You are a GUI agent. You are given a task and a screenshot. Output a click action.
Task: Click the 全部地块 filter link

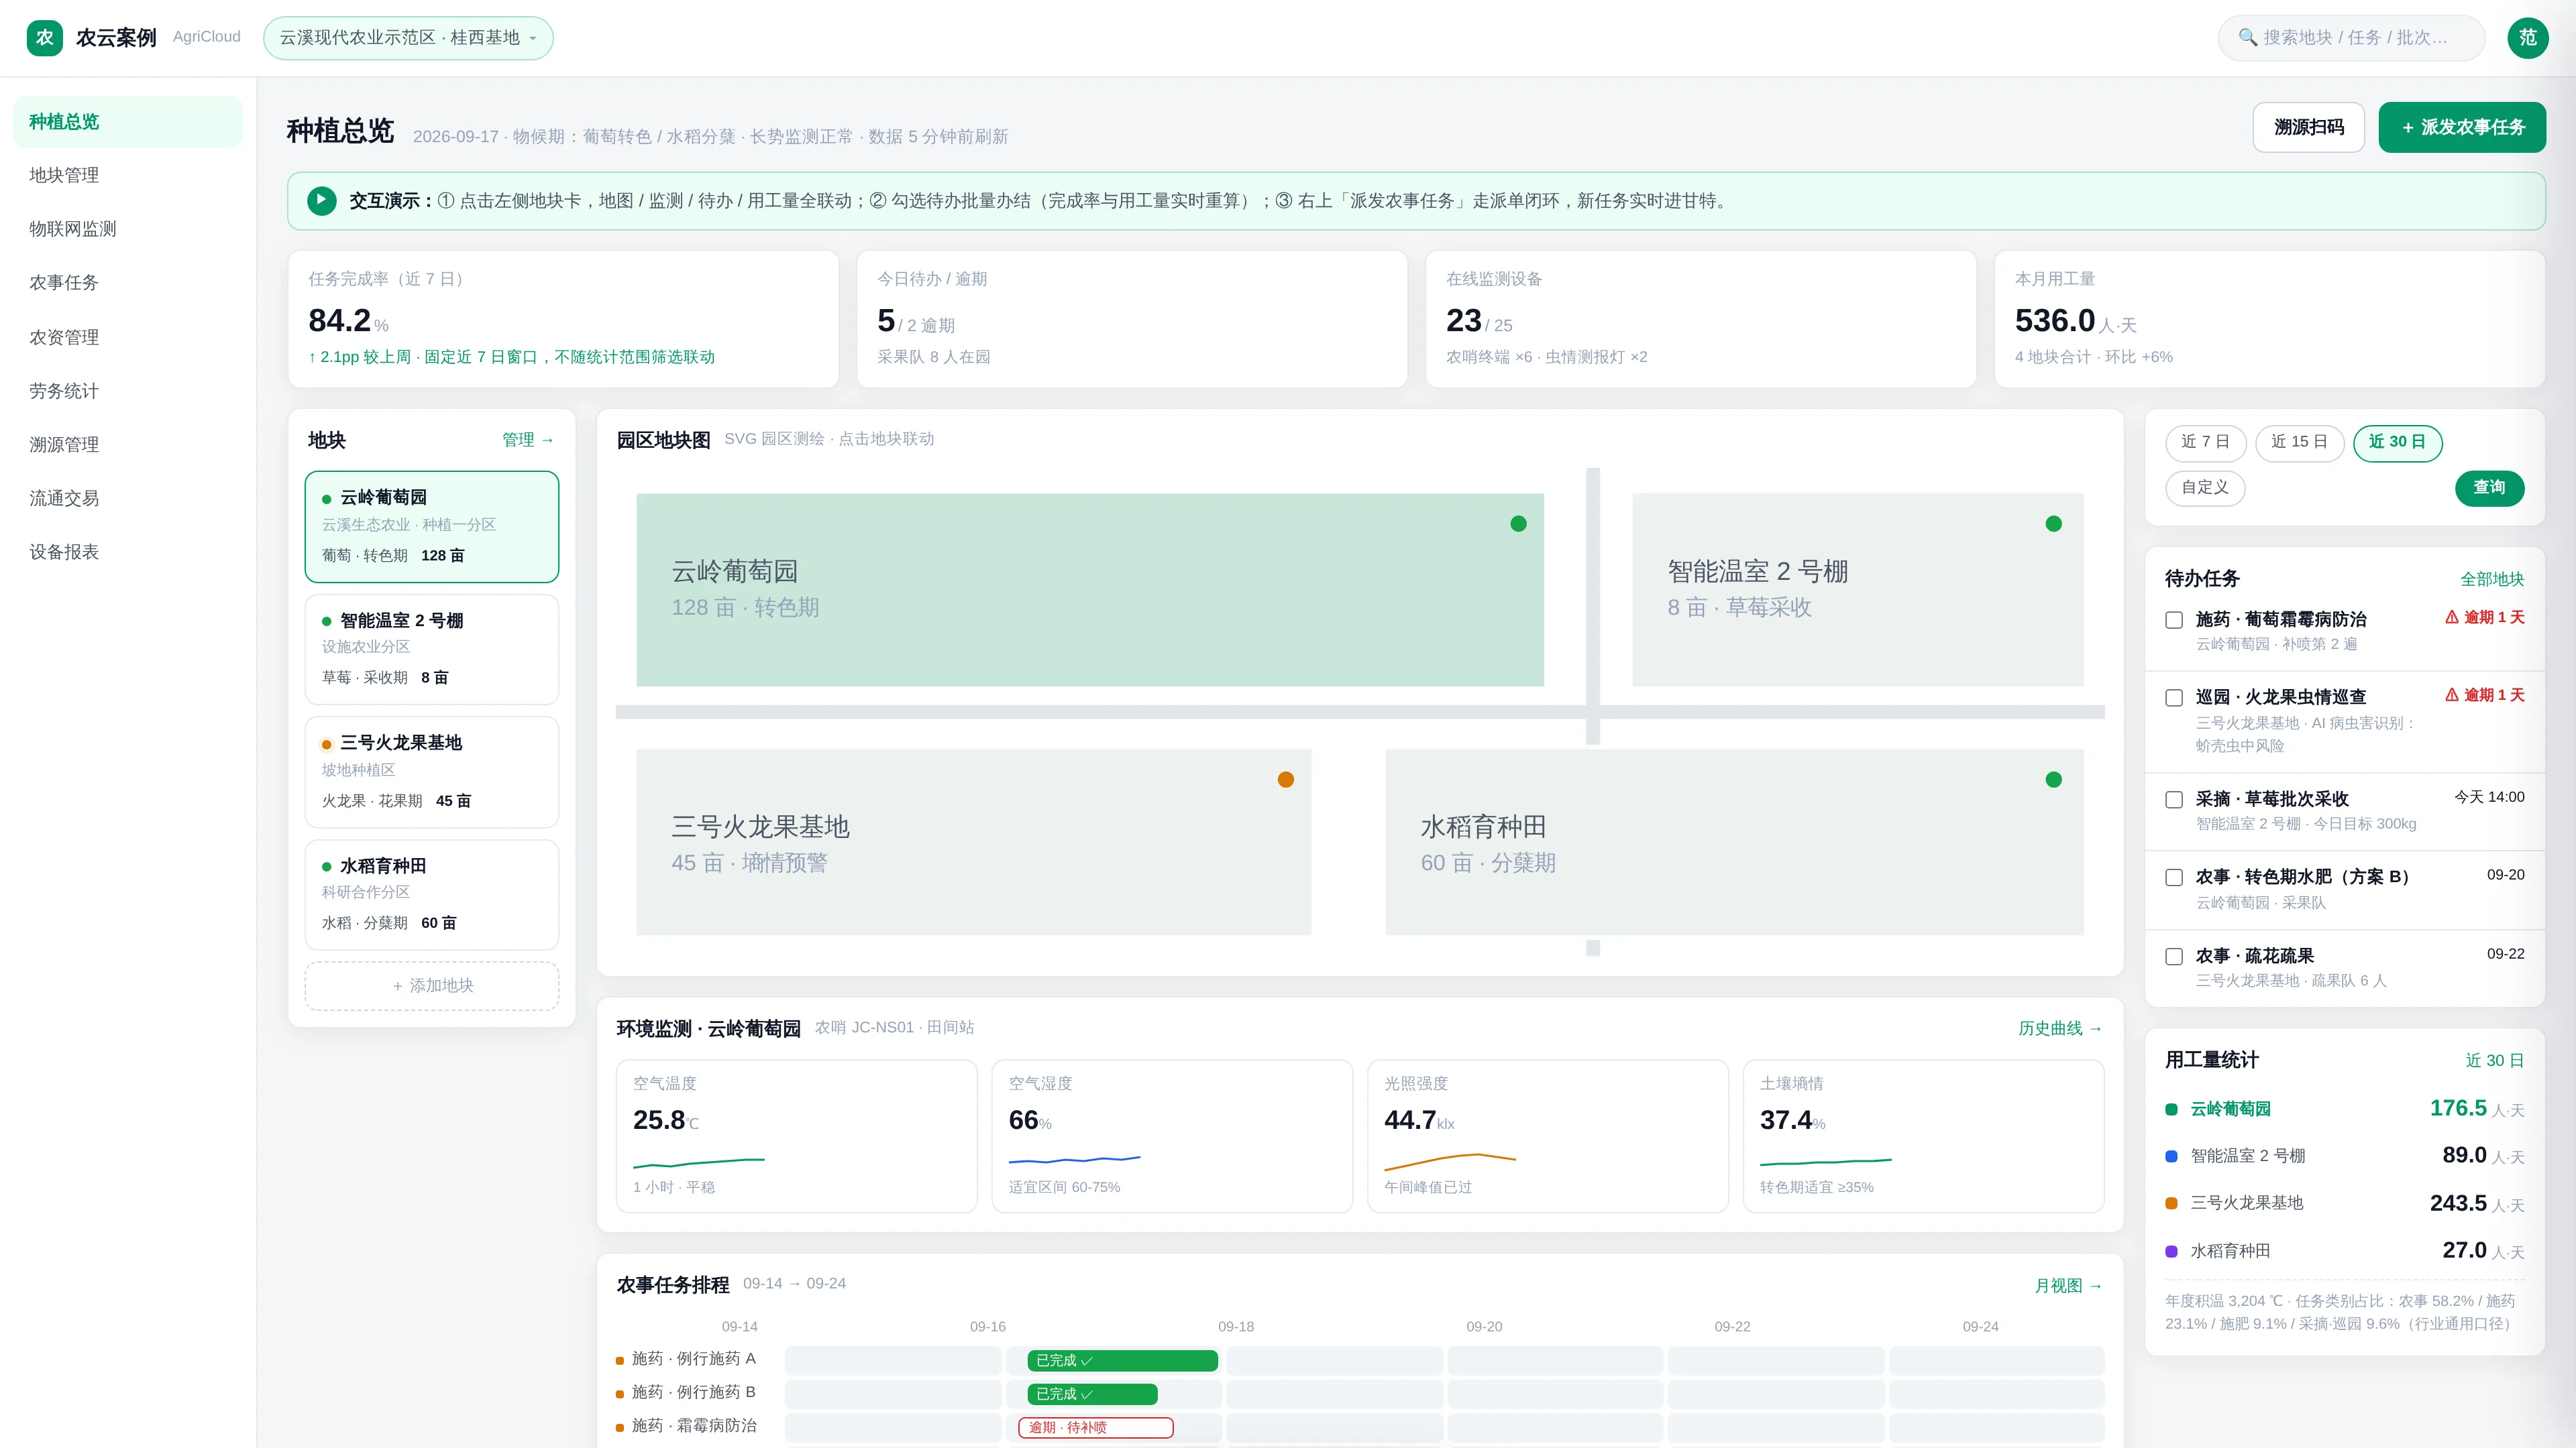point(2492,581)
